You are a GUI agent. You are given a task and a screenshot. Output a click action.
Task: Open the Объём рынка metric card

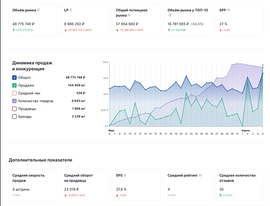pyautogui.click(x=33, y=20)
